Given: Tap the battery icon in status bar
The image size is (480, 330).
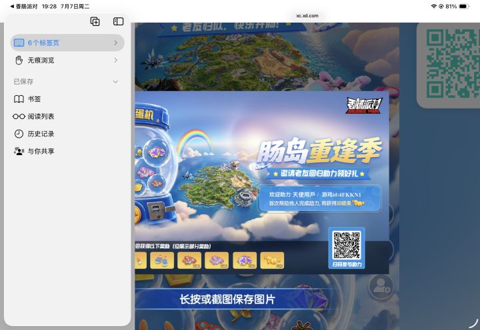Looking at the screenshot, I should coord(464,6).
